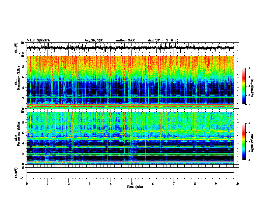Image resolution: width=267 pixels, height=206 pixels.
Task: Click time axis tick label "1"
Action: [48, 184]
